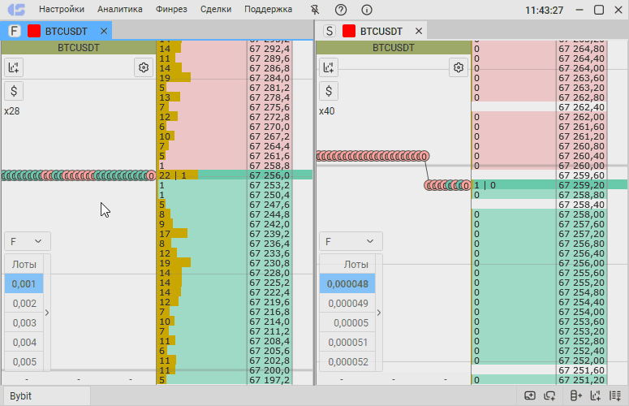Click duplicate workspace icon in status bar
This screenshot has height=406, width=629.
coord(549,396)
